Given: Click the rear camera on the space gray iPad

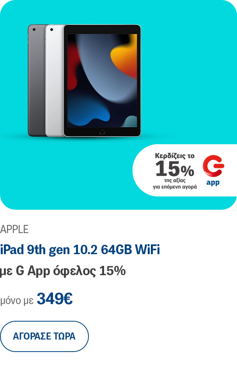Looking at the screenshot, I should point(34,30).
